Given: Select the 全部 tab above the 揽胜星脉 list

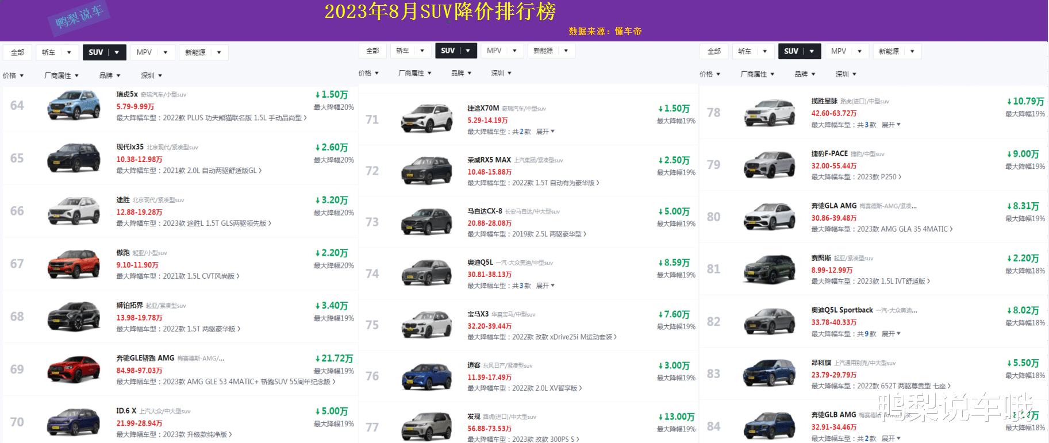Looking at the screenshot, I should pyautogui.click(x=714, y=51).
